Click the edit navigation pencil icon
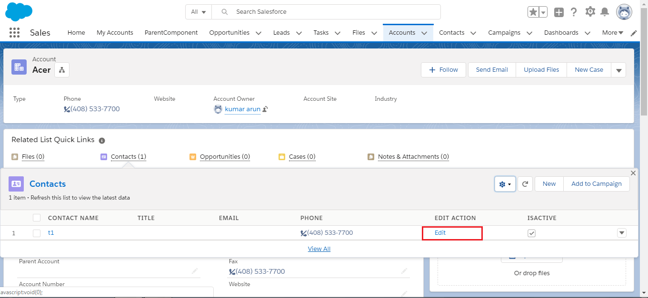This screenshot has width=648, height=298. [x=634, y=33]
